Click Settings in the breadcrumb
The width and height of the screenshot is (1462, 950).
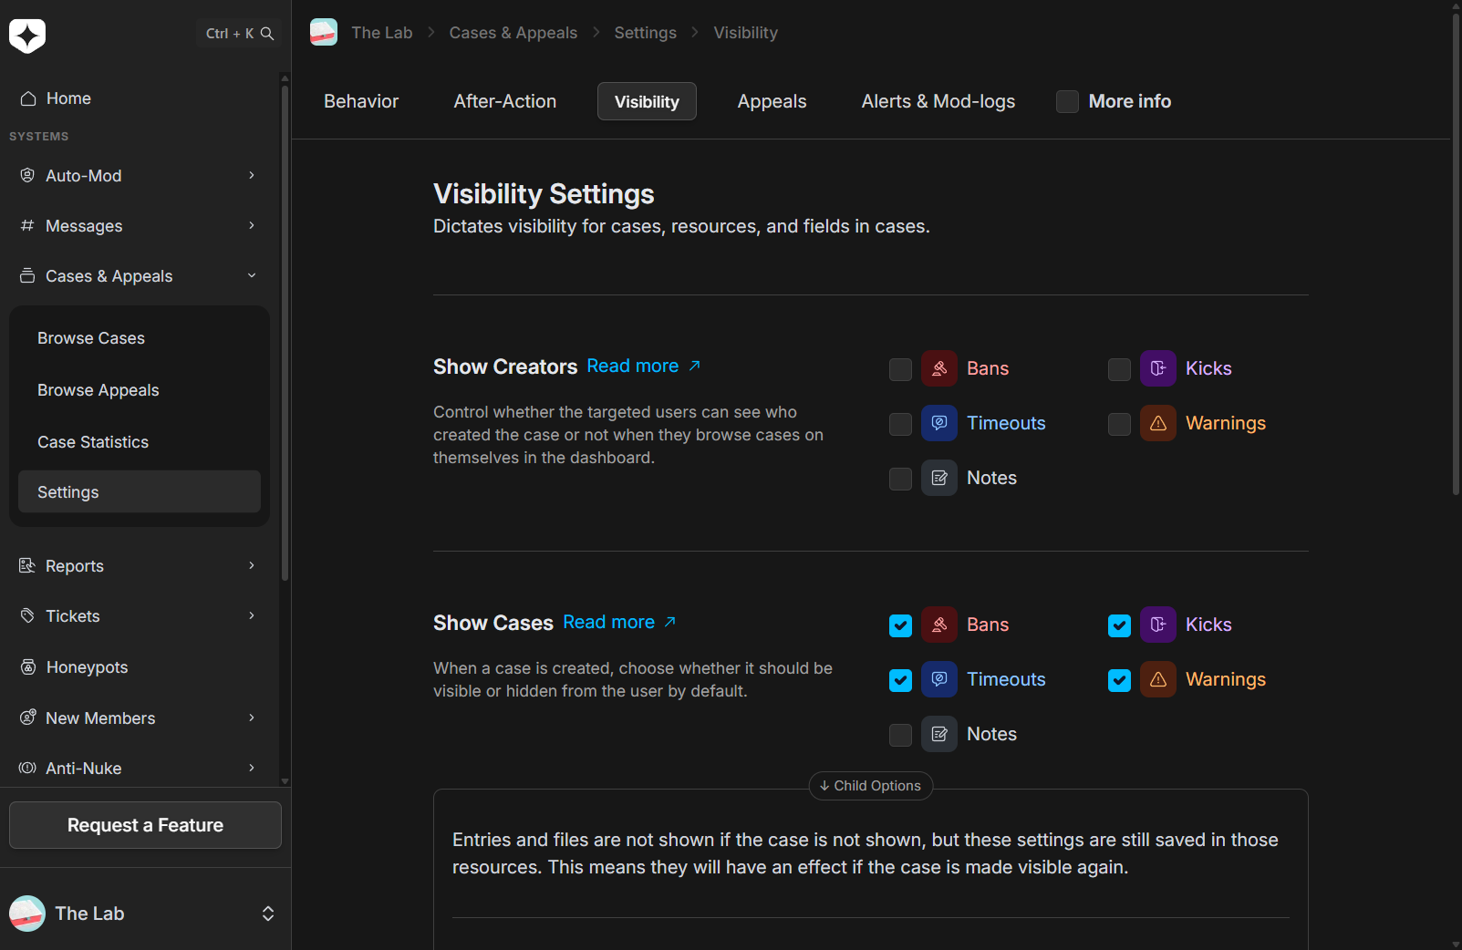[x=646, y=33]
